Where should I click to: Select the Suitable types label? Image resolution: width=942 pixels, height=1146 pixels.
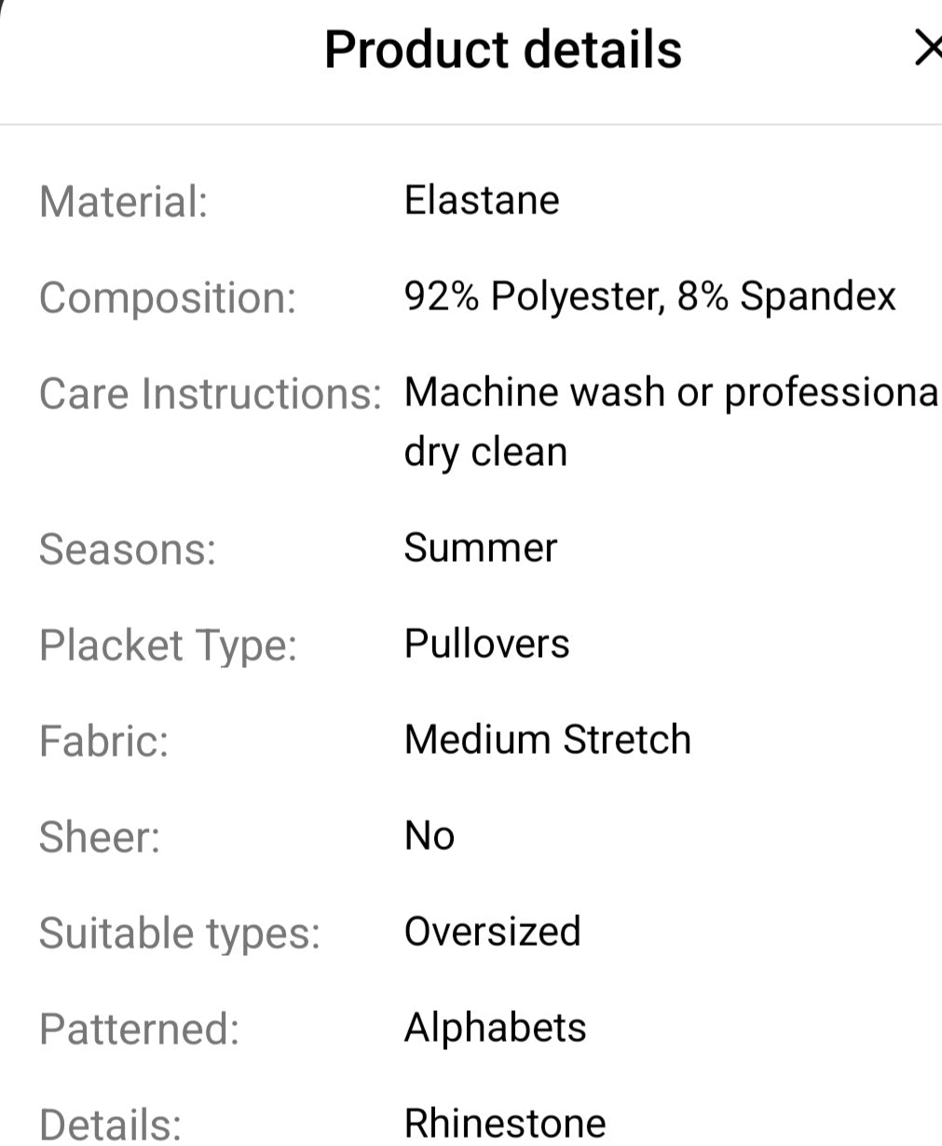pyautogui.click(x=179, y=934)
